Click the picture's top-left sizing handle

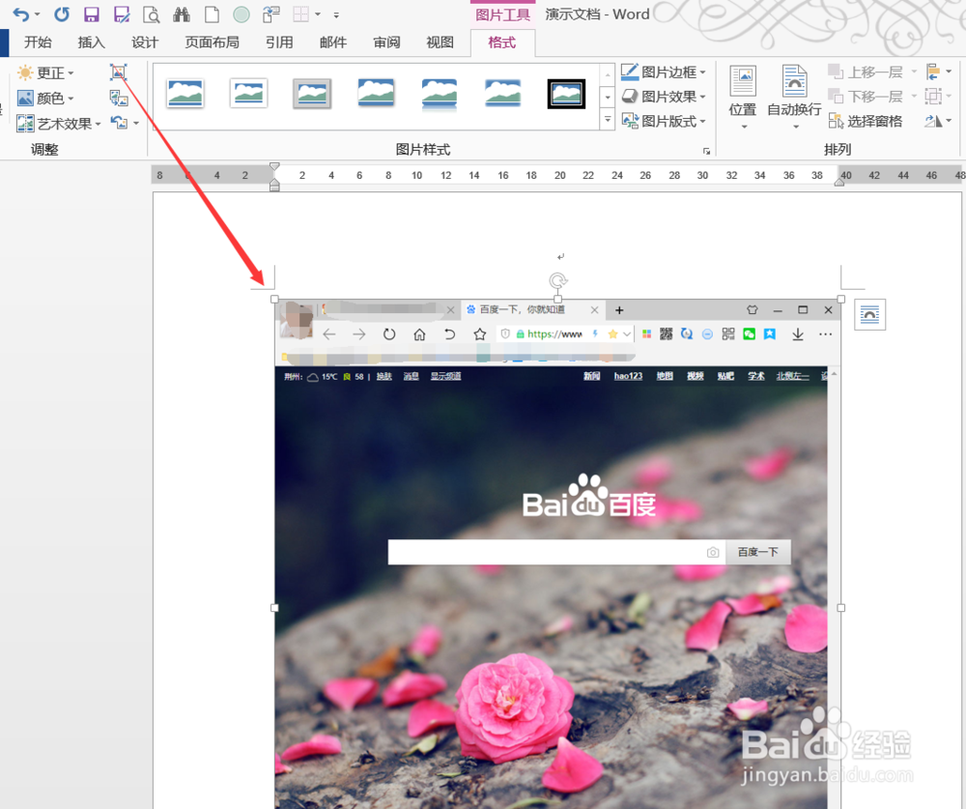click(x=274, y=299)
